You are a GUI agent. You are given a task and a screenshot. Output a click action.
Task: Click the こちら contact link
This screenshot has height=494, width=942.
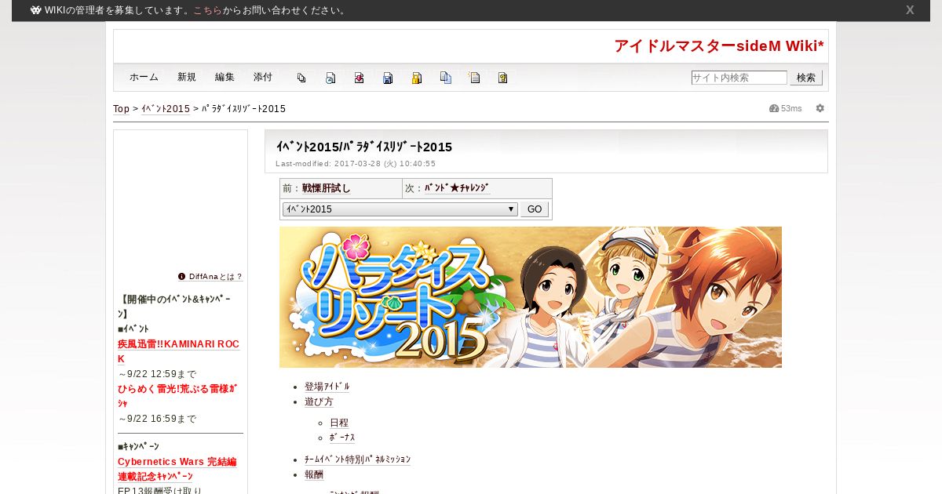(208, 10)
